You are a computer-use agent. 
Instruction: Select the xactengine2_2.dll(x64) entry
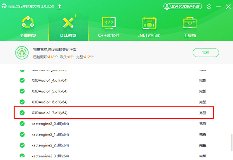(50, 145)
